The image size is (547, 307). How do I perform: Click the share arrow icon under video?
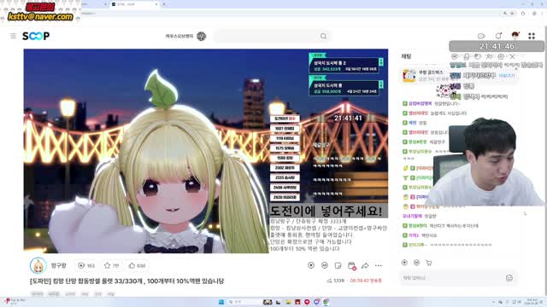365,265
